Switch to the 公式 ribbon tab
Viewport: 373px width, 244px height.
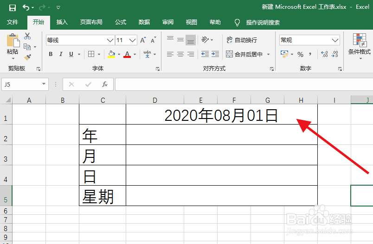click(121, 22)
